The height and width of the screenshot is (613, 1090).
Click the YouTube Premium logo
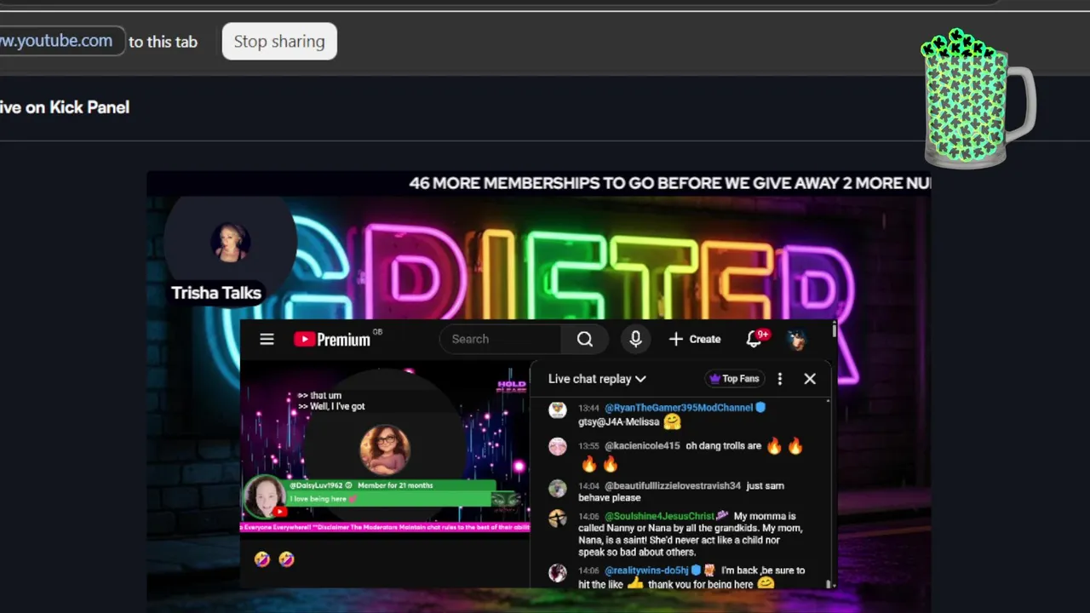pos(332,339)
